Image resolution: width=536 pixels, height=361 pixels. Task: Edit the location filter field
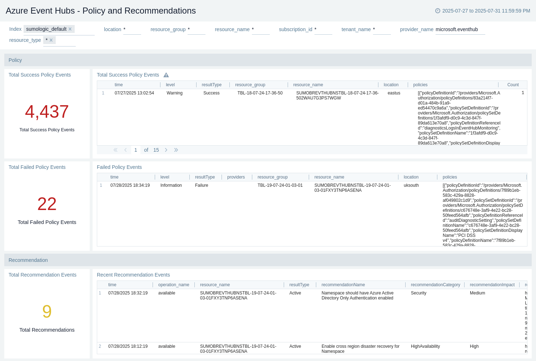click(x=132, y=30)
